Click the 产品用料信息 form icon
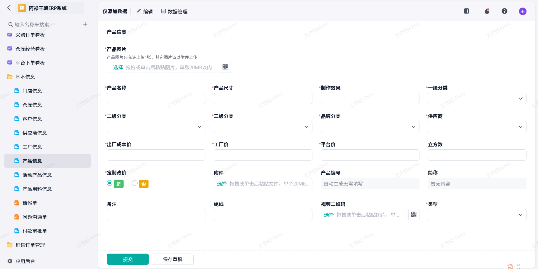Viewport: 538px width, 269px height. [x=17, y=189]
